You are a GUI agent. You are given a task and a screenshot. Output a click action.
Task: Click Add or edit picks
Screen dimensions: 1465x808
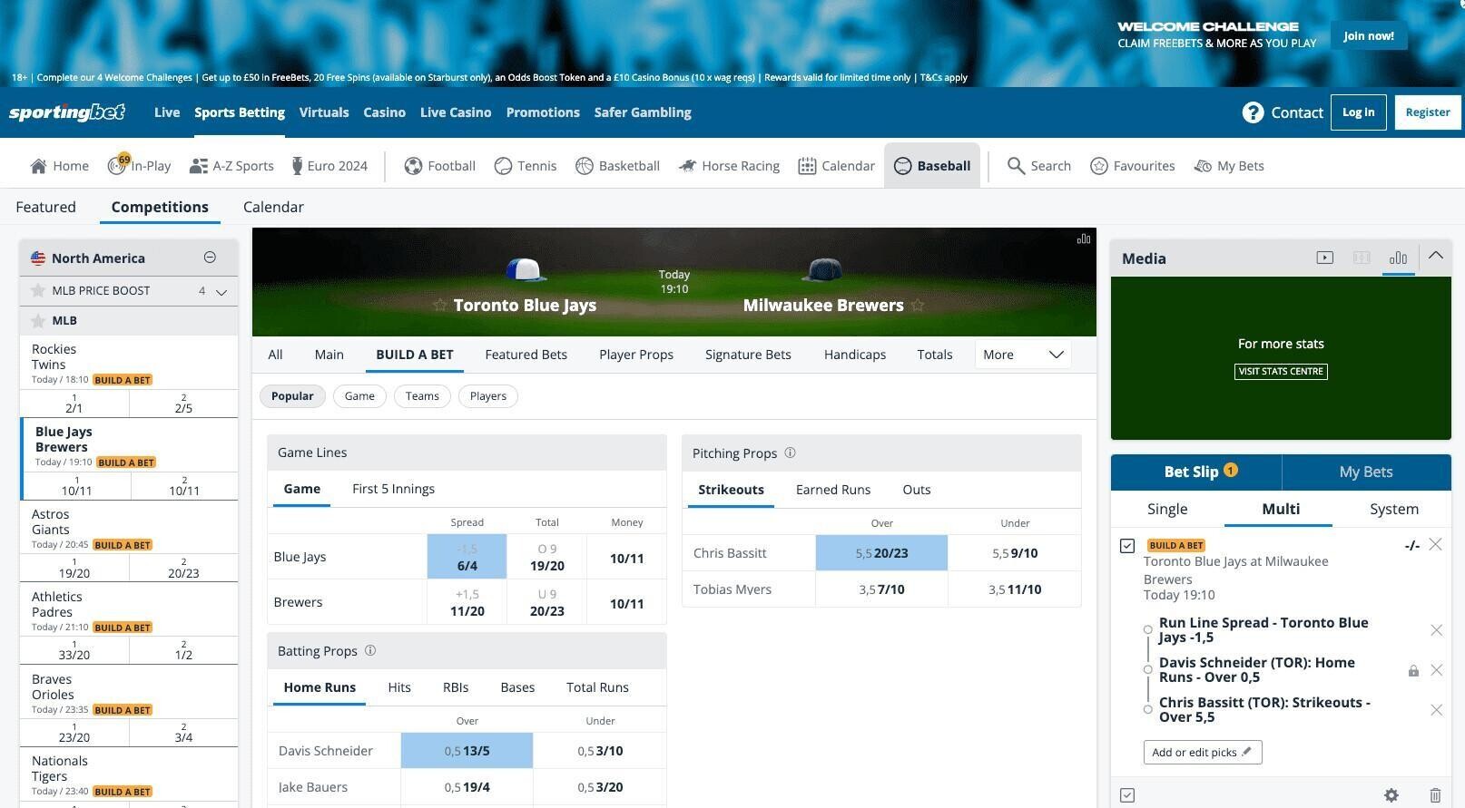[x=1203, y=753]
